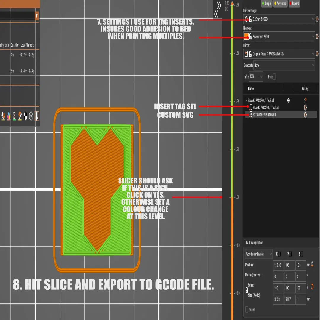320x320 pixels.
Task: Click the Rotate X field showing 0
Action: pos(278,276)
